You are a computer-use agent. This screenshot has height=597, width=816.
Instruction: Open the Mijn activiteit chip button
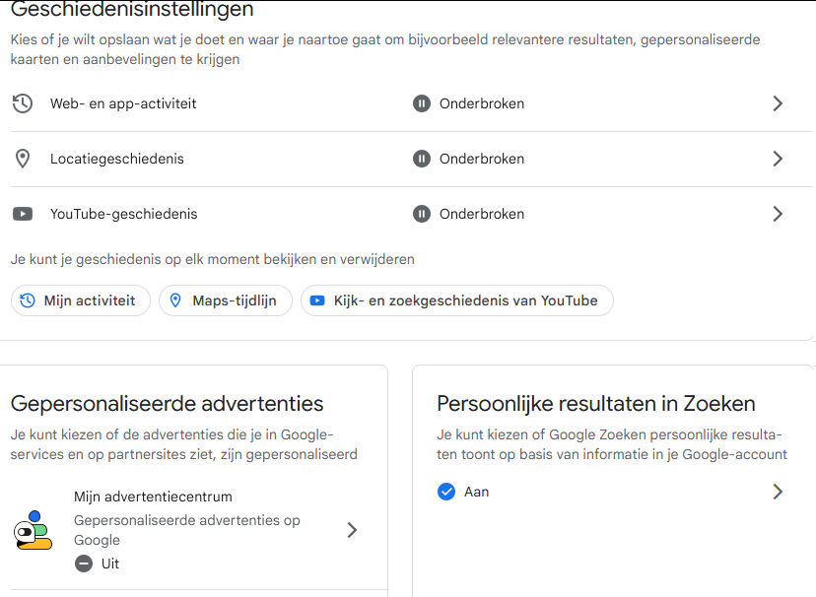pos(80,300)
